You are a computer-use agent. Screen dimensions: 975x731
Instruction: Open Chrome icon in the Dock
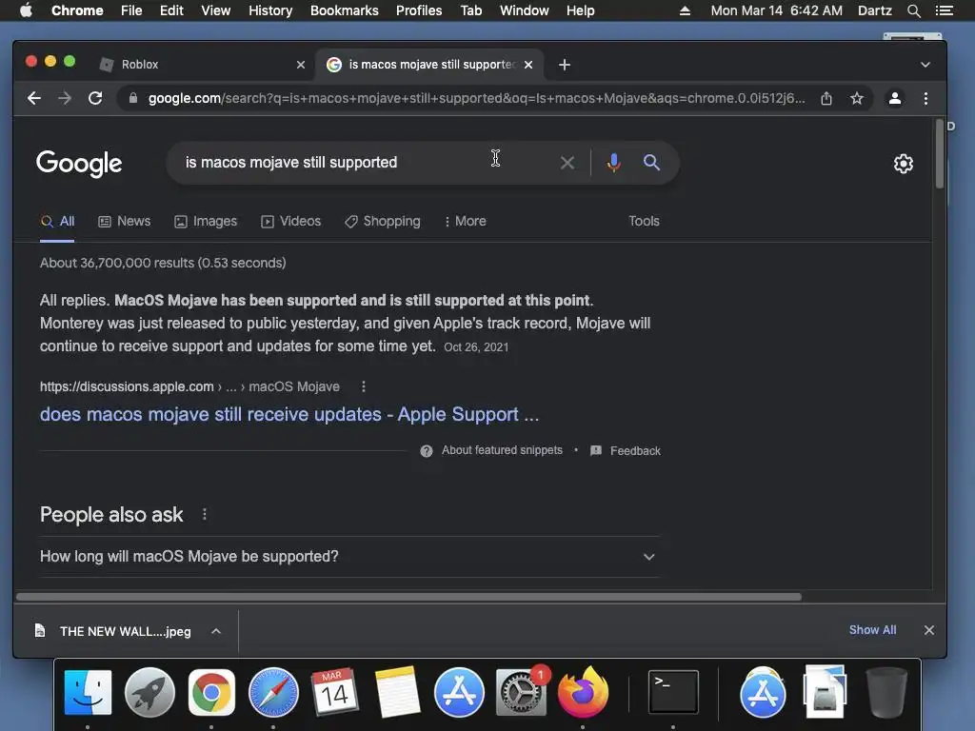pos(211,692)
